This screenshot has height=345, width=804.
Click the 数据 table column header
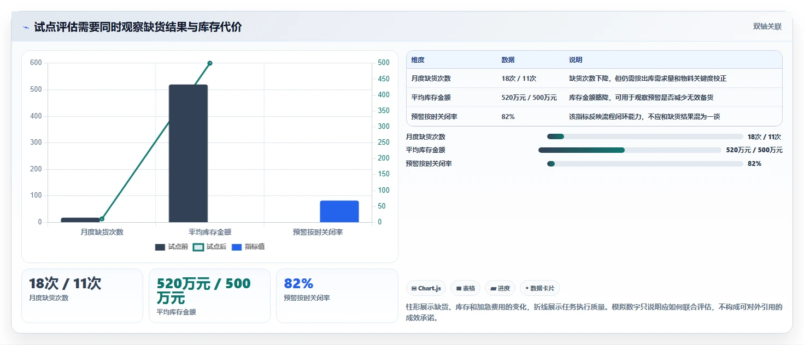point(508,60)
